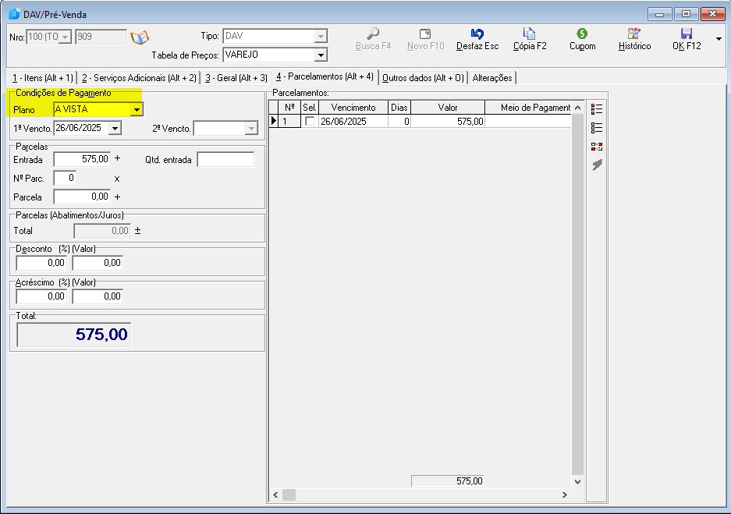Tick the Sel. checkbox in row 1
This screenshot has height=514, width=731.
click(310, 121)
